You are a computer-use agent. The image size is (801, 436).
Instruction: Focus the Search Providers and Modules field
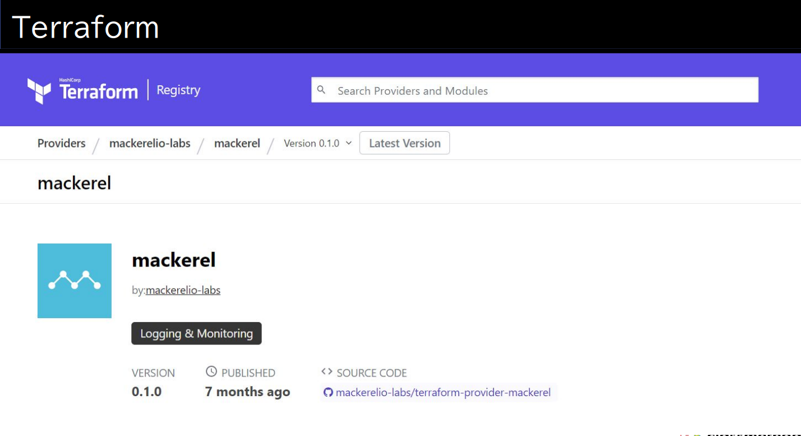point(538,90)
